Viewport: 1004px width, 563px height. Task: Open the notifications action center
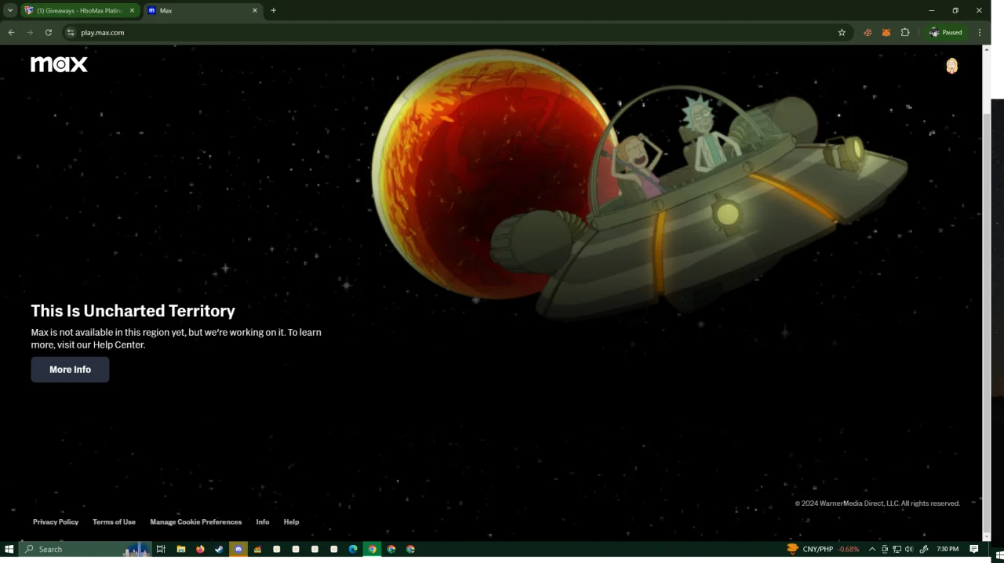coord(974,549)
